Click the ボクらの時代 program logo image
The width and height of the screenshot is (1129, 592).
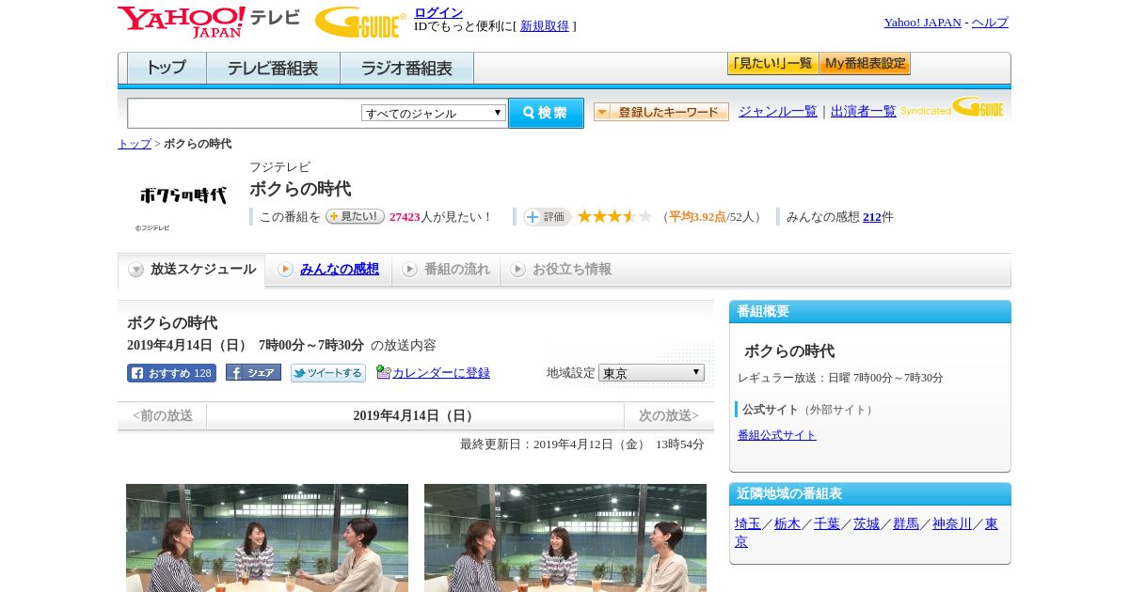point(183,195)
